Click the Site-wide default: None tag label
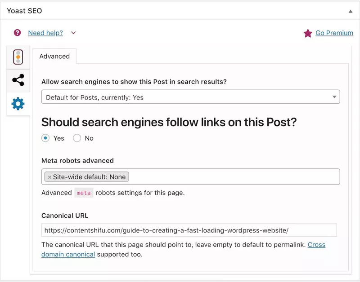Screen dimensions: 360x282 89,177
